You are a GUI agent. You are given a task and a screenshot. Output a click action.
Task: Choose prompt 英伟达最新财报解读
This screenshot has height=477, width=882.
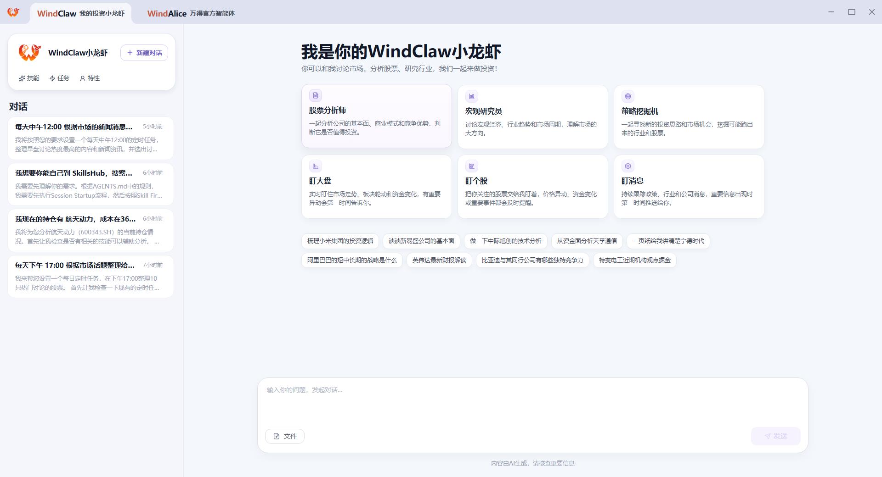tap(439, 260)
